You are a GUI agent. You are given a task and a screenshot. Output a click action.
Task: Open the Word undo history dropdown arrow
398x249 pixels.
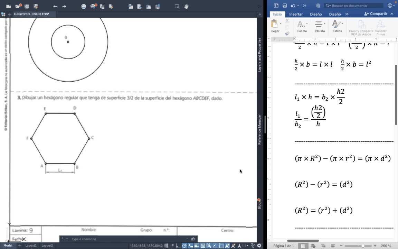click(x=298, y=6)
